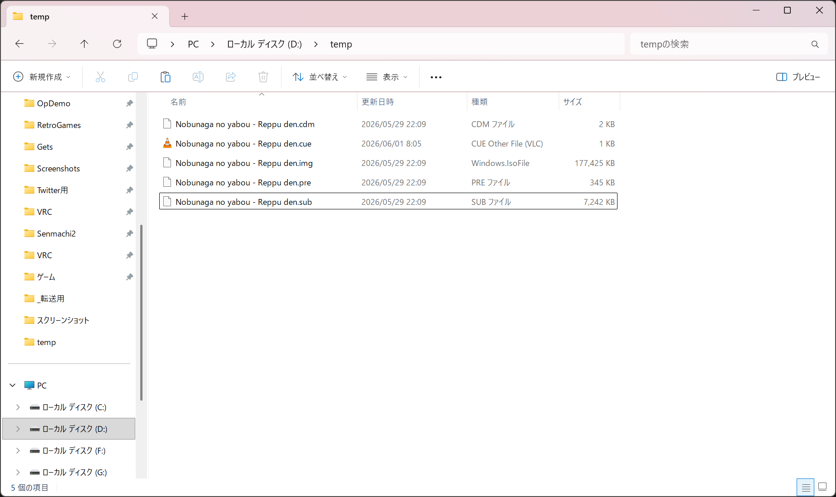Click PC in the address bar breadcrumb

[193, 44]
